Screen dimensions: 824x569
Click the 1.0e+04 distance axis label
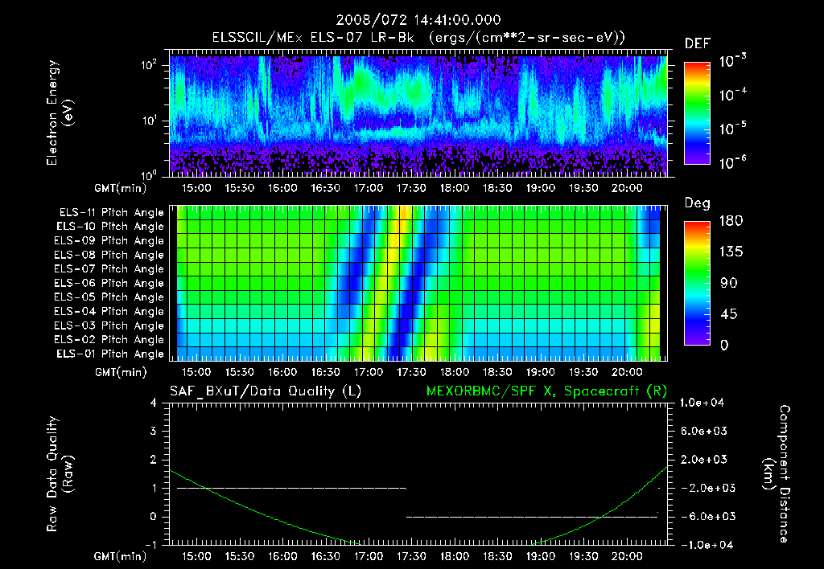pos(702,403)
